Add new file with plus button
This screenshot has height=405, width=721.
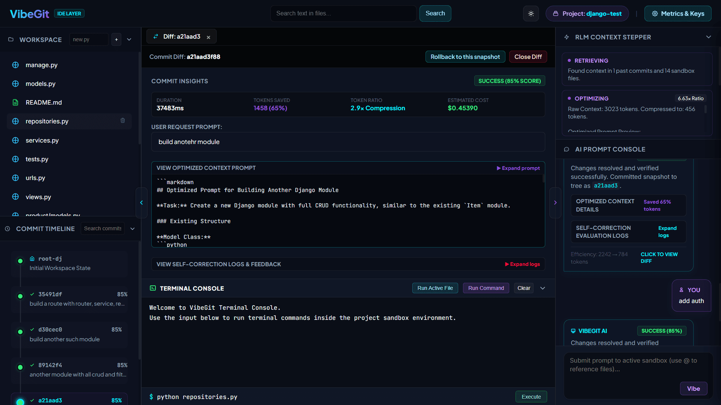[x=116, y=39]
